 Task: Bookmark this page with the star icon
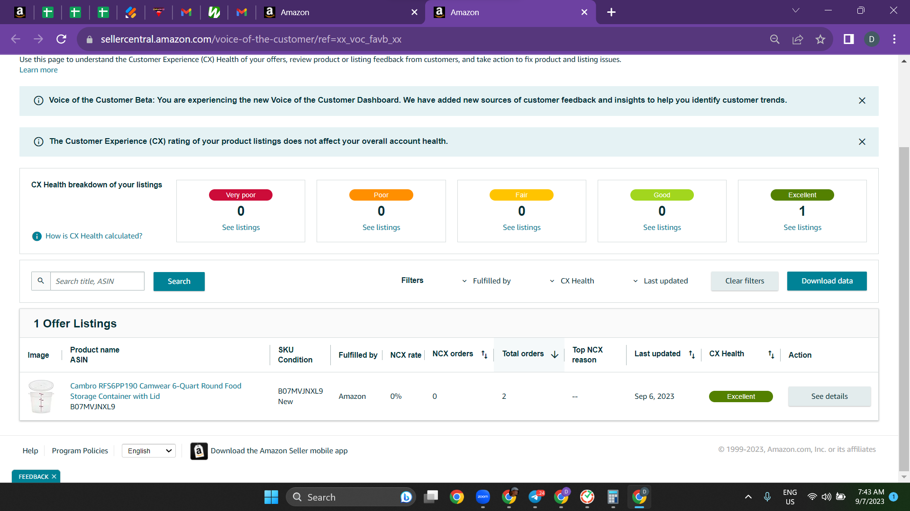(820, 39)
